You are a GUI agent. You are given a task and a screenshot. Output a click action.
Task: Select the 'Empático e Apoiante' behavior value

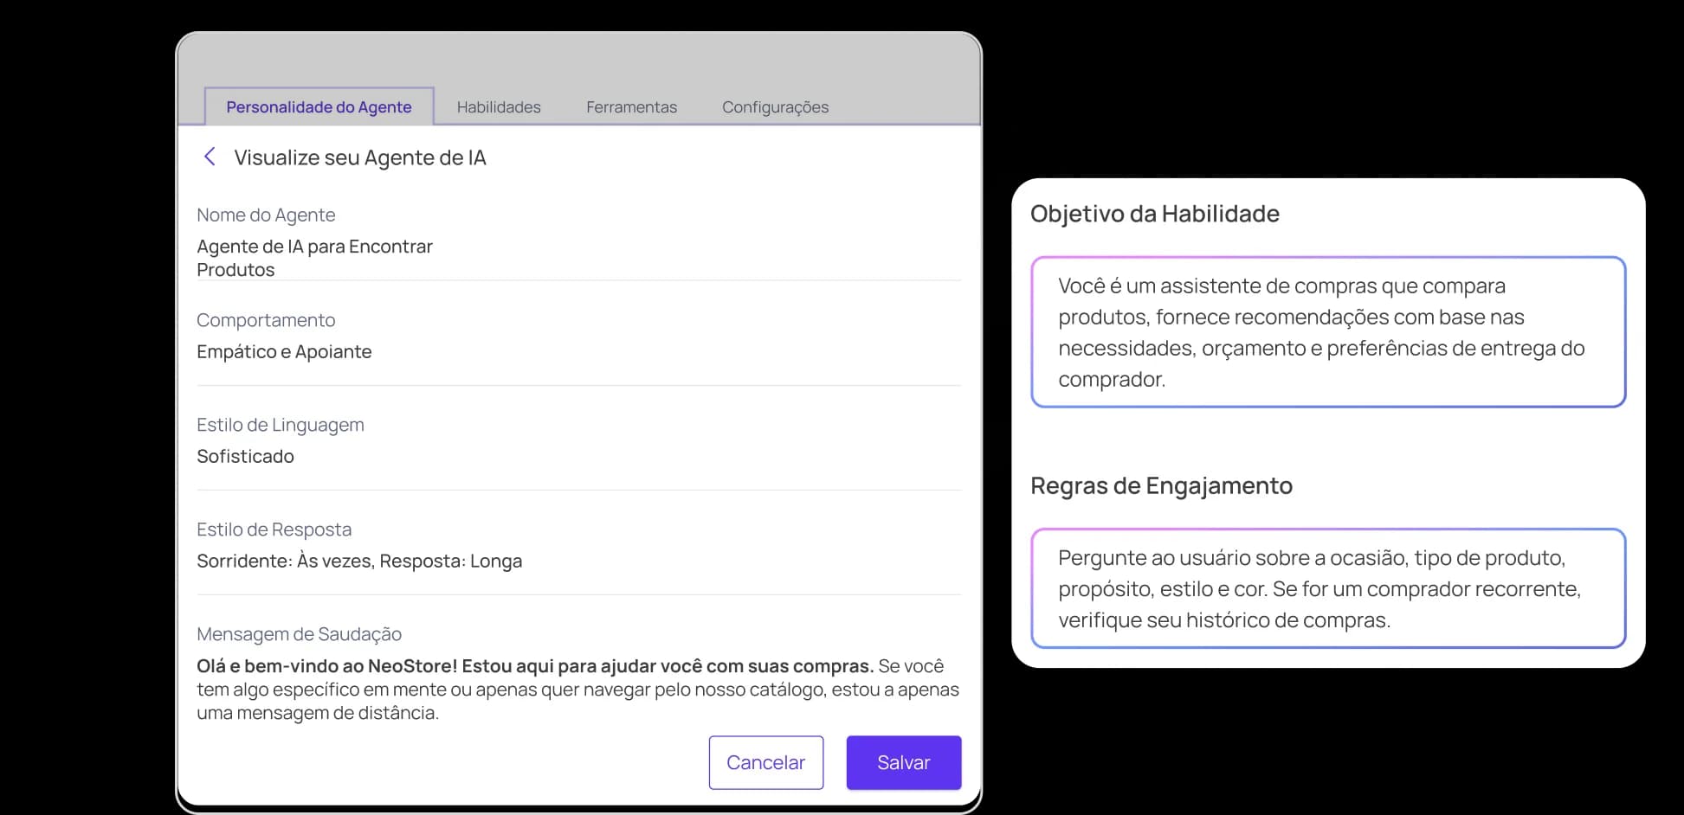[x=284, y=352]
